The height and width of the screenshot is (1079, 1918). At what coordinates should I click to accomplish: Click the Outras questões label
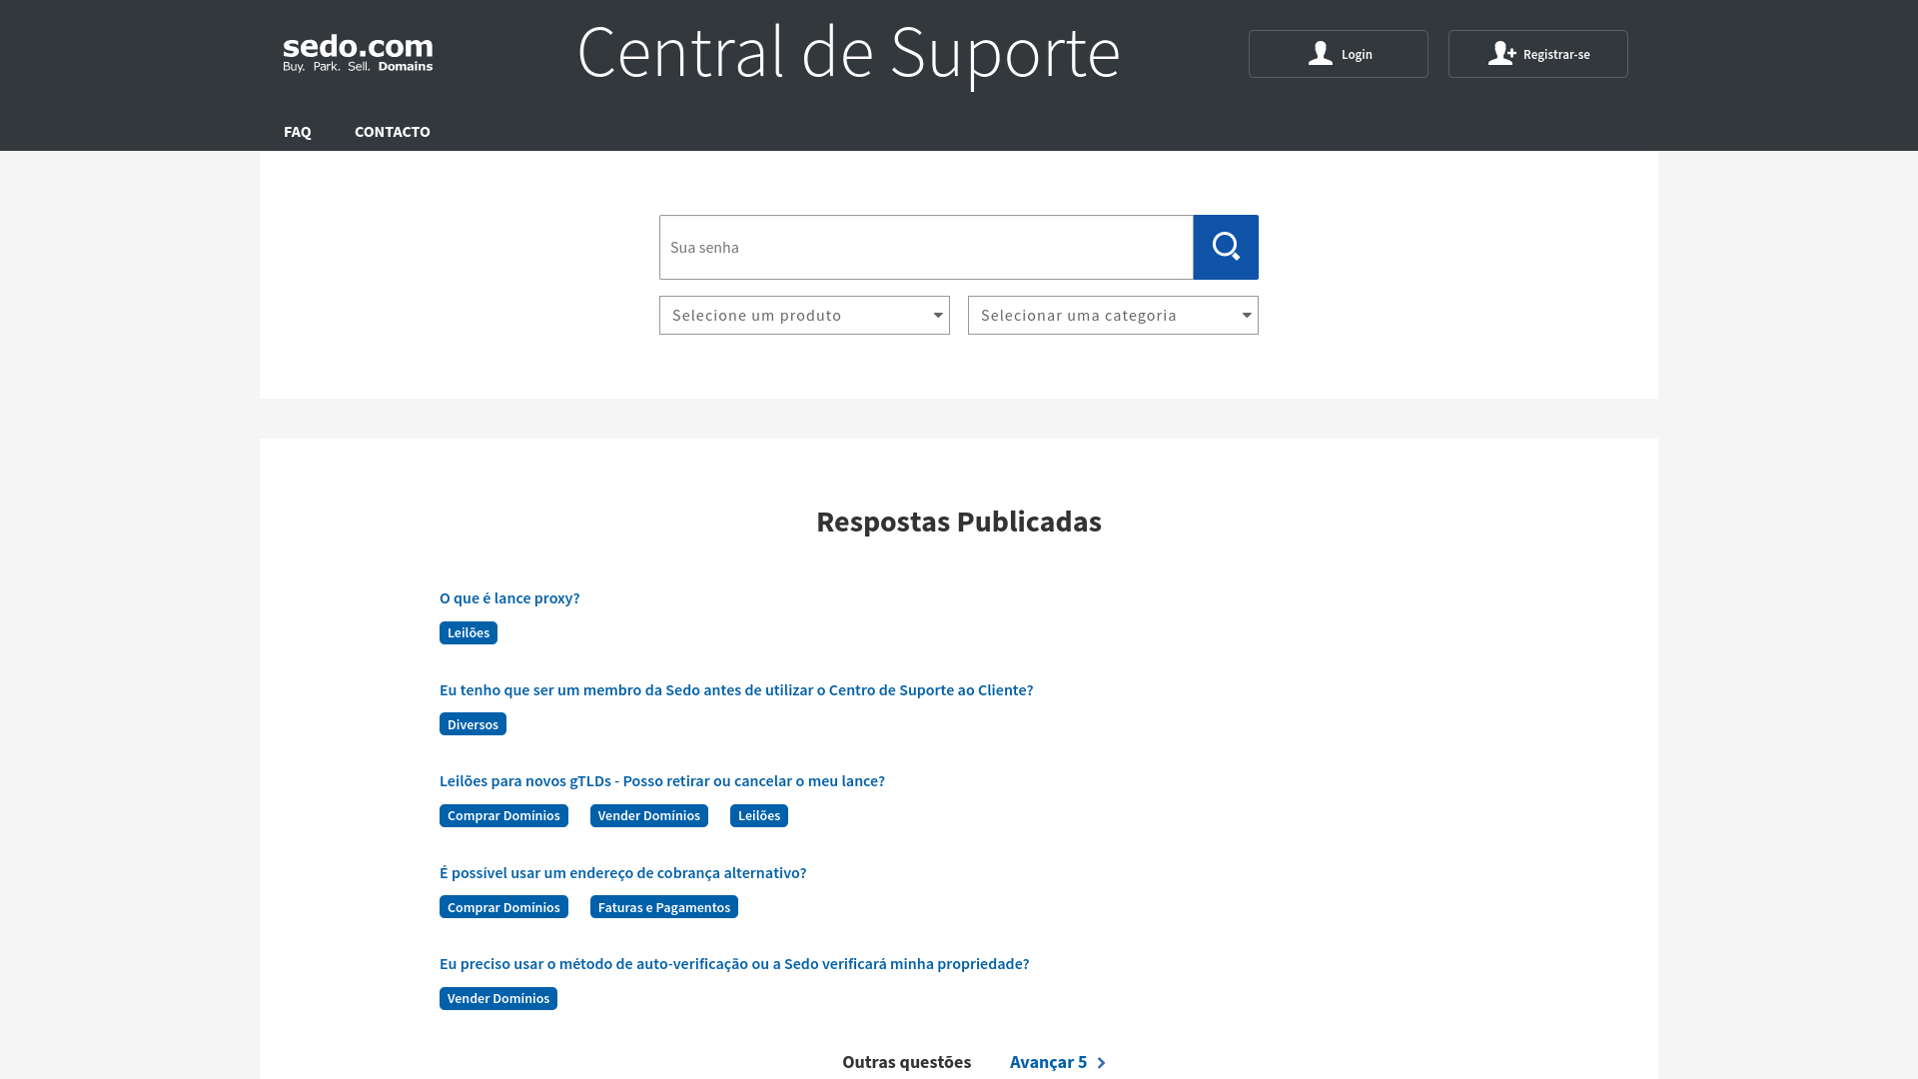(906, 1062)
